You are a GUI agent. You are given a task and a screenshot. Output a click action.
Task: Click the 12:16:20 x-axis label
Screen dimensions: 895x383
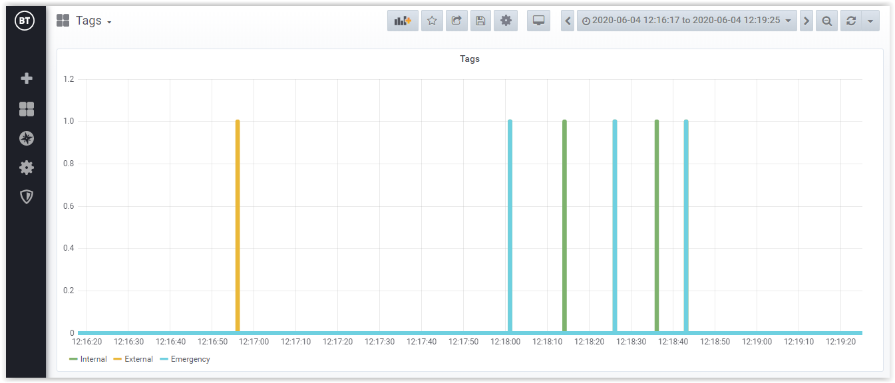(x=87, y=342)
